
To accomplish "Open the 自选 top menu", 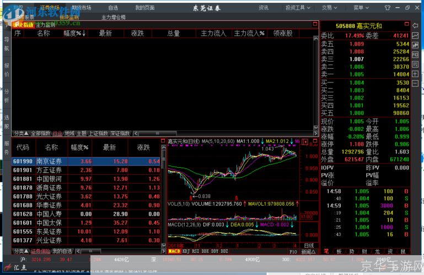I will point(113,8).
